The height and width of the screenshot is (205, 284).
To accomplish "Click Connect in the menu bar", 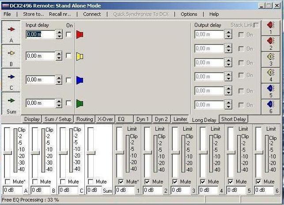I will coord(92,14).
